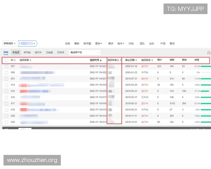This screenshot has width=211, height=169.
Task: Click deadline 2019-12-01
Action: [131, 122]
